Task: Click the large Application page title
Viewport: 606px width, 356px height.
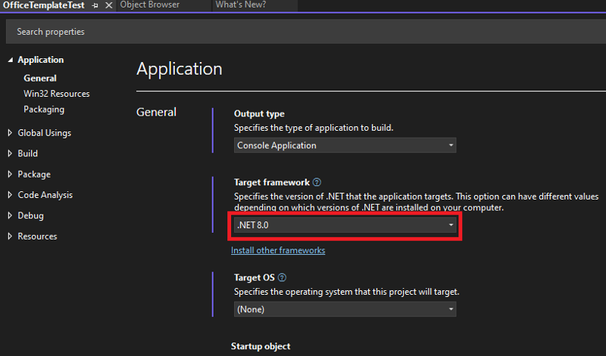Action: (x=180, y=70)
